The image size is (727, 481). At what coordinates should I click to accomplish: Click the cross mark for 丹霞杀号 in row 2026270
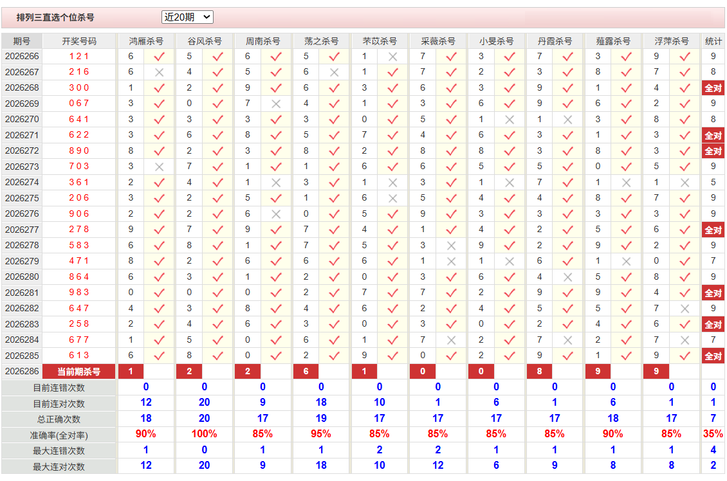click(568, 120)
